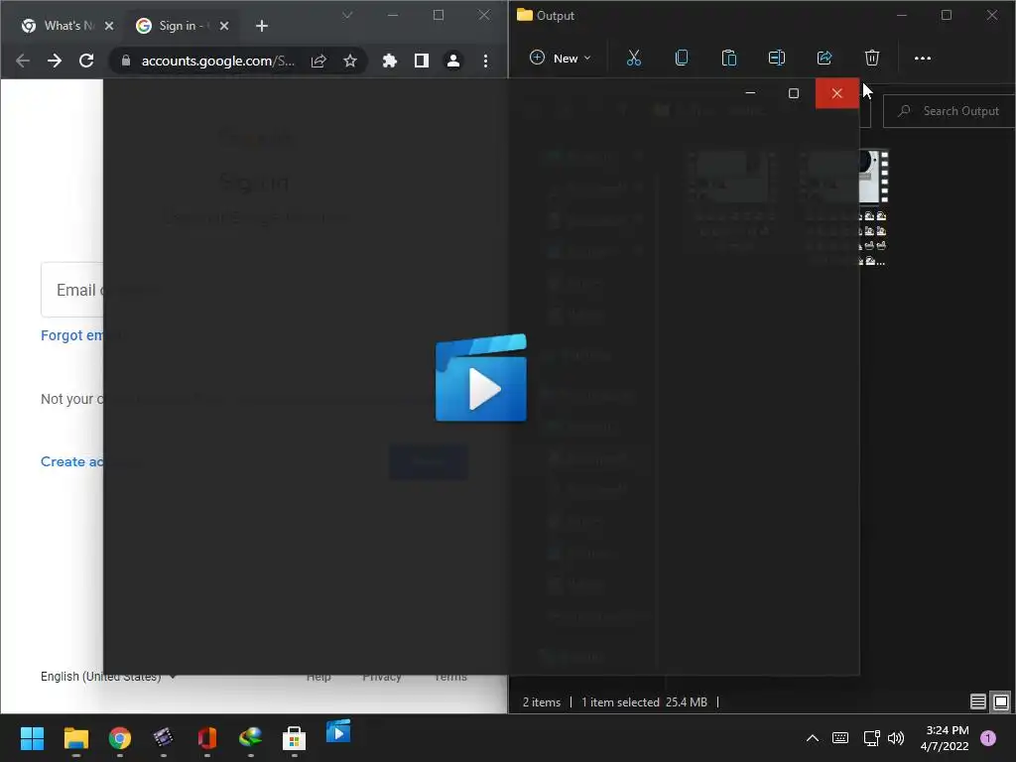Click the Create account link
Viewport: 1016px width, 762px height.
point(71,461)
